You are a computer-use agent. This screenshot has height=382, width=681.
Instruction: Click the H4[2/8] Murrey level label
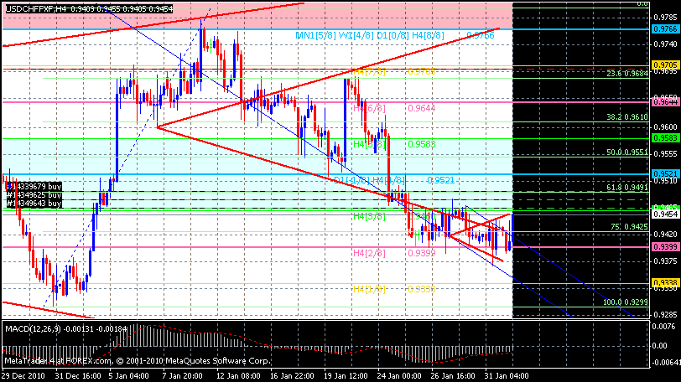369,253
